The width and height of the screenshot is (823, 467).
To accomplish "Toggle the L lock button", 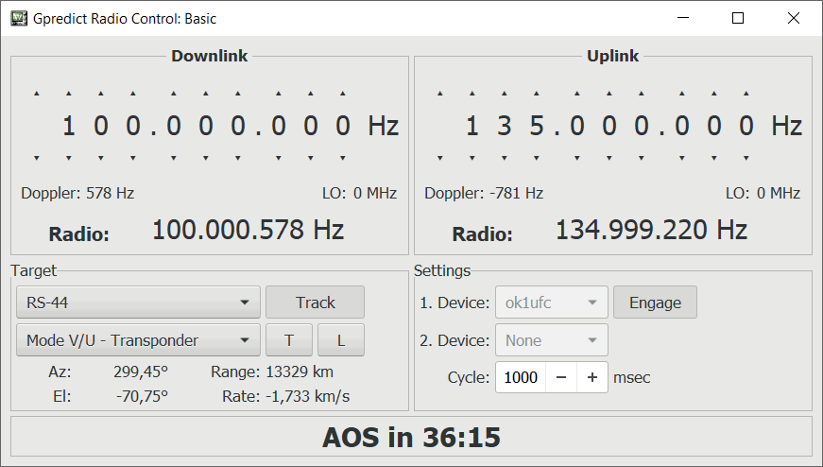I will point(341,340).
